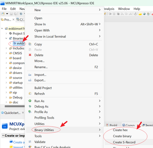Switch to the Console tab
The height and width of the screenshot is (148, 153).
coord(129,125)
